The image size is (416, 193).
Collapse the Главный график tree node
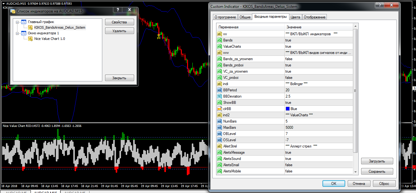[17, 22]
